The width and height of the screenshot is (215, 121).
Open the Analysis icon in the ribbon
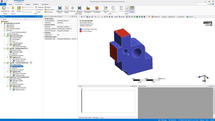[19, 8]
